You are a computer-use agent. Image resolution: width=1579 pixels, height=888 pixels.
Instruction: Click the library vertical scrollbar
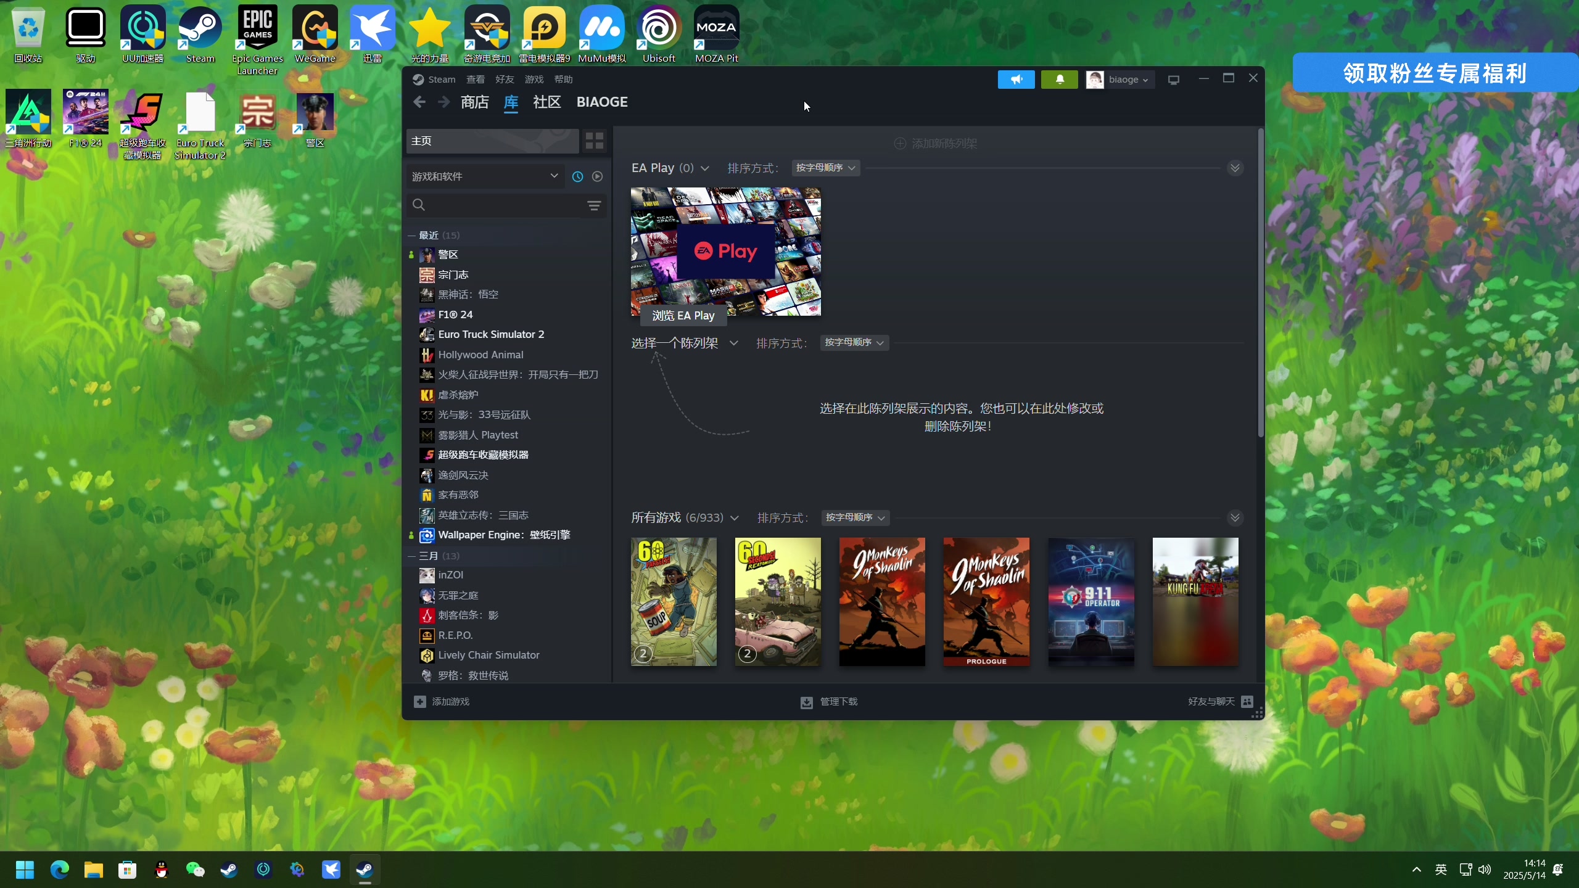click(x=1261, y=284)
